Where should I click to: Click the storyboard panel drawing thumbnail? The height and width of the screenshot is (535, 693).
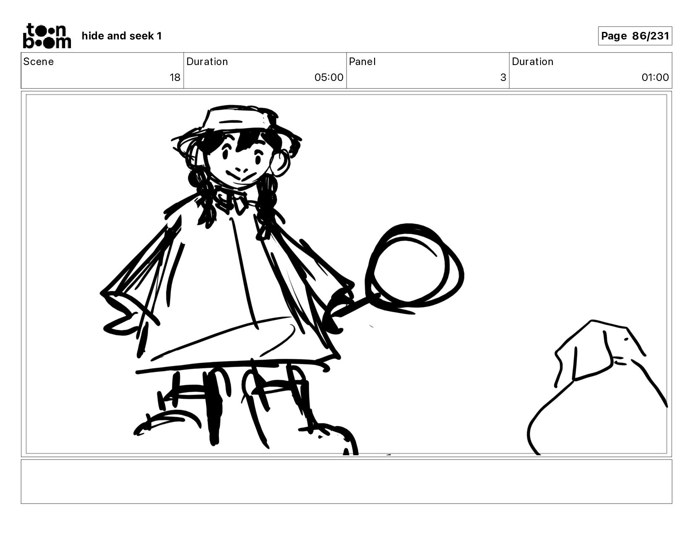pyautogui.click(x=346, y=274)
